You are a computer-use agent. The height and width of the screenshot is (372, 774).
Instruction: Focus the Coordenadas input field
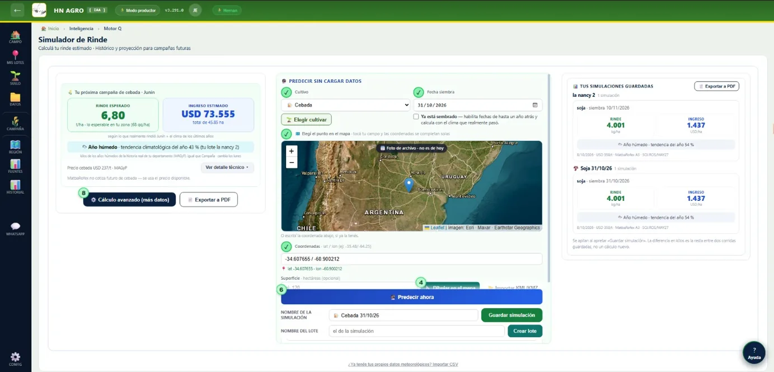click(x=411, y=259)
